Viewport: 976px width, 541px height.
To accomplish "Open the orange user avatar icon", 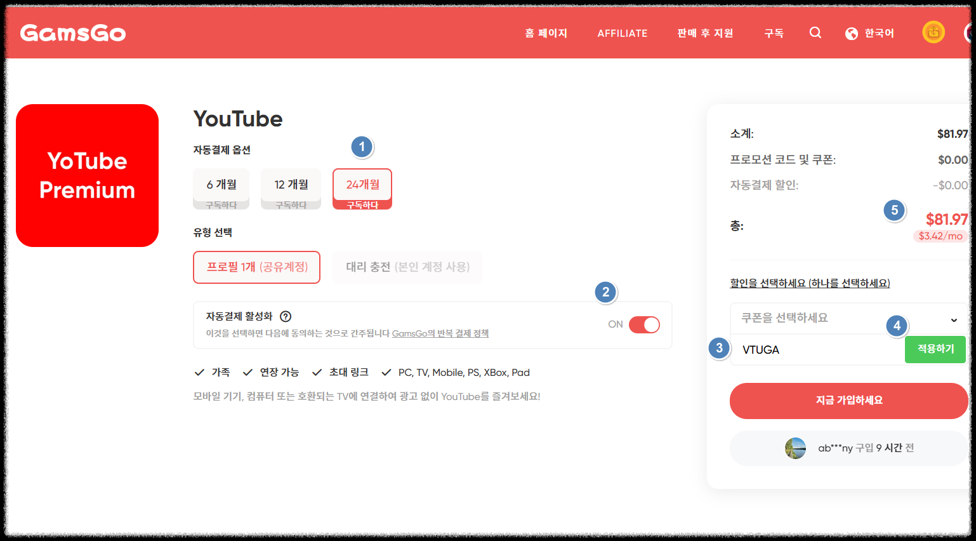I will coord(933,32).
